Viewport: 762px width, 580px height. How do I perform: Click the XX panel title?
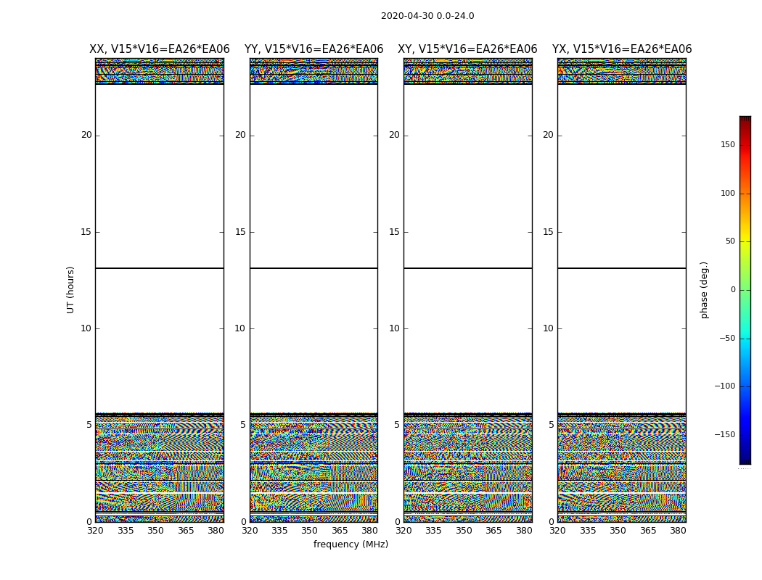point(159,49)
